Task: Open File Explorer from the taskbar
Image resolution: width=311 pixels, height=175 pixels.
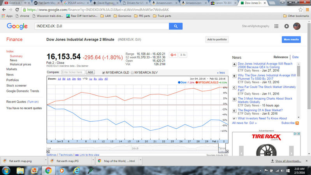Action: tap(20, 170)
